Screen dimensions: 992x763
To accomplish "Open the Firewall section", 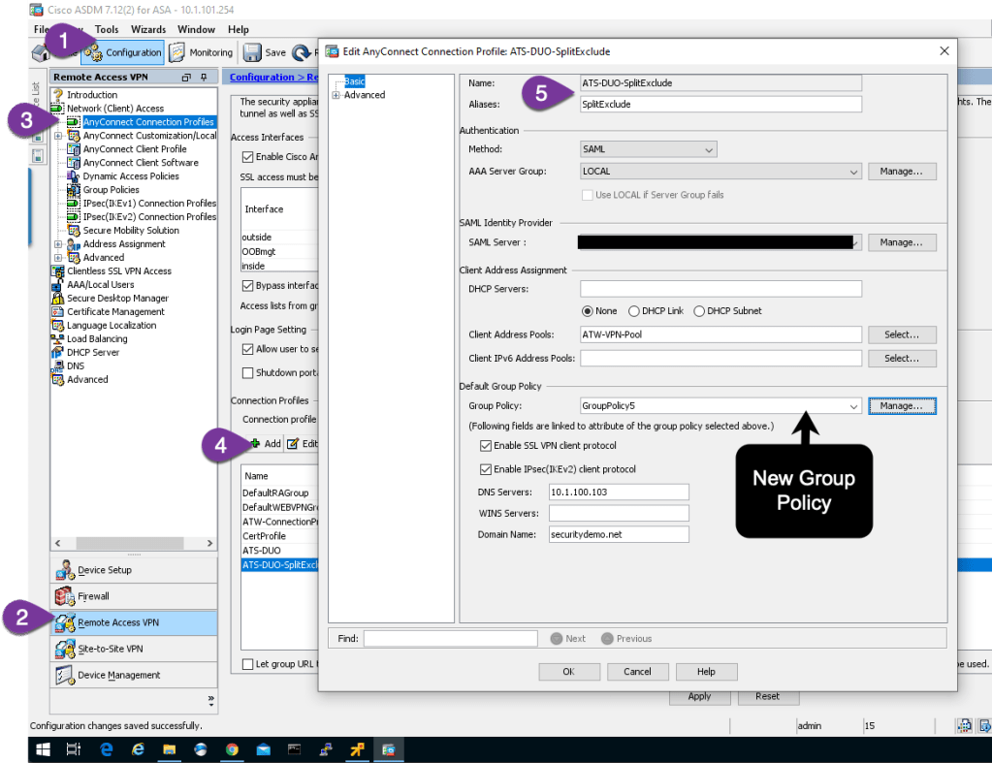I will tap(93, 596).
